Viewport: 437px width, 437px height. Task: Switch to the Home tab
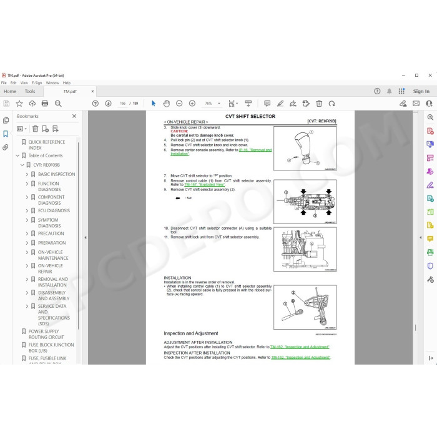point(10,91)
